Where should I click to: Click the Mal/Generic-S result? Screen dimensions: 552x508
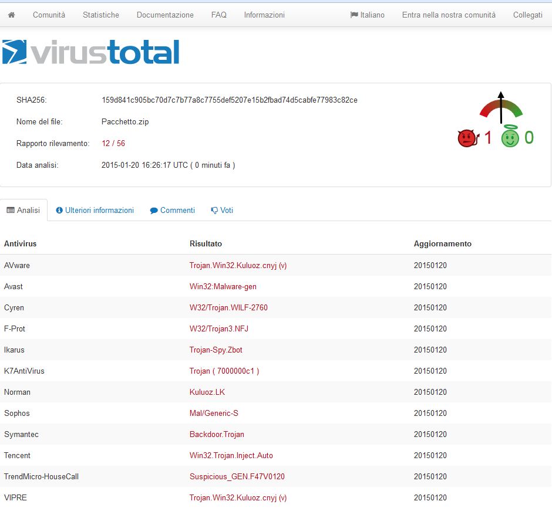coord(214,413)
